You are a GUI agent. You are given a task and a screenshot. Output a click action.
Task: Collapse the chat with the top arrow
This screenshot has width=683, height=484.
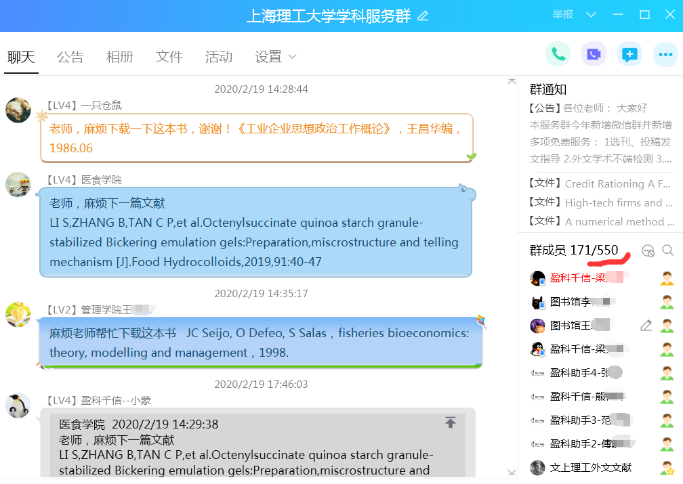click(x=512, y=81)
